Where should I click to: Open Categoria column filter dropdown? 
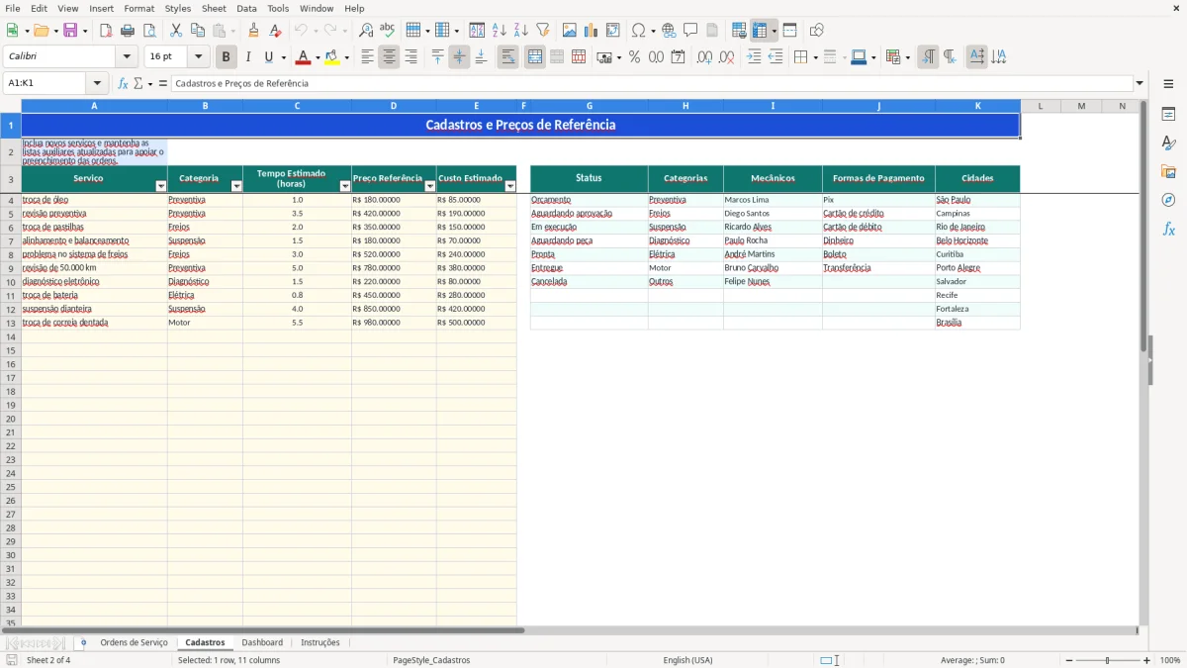tap(236, 186)
